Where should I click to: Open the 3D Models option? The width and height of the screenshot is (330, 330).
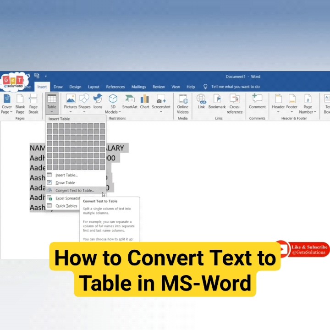[113, 103]
